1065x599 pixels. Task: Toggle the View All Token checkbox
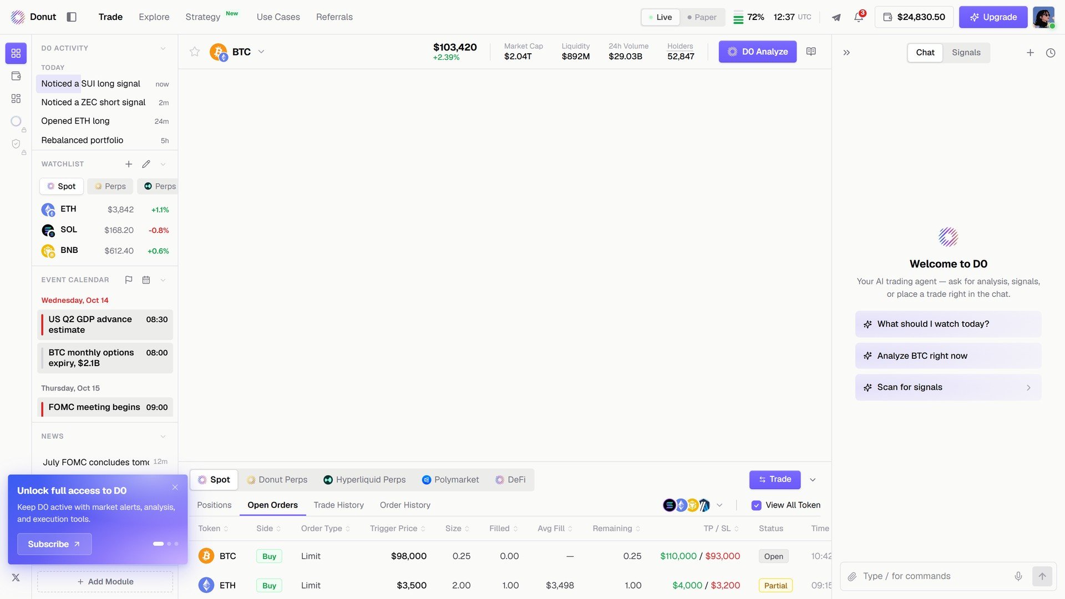click(x=756, y=505)
